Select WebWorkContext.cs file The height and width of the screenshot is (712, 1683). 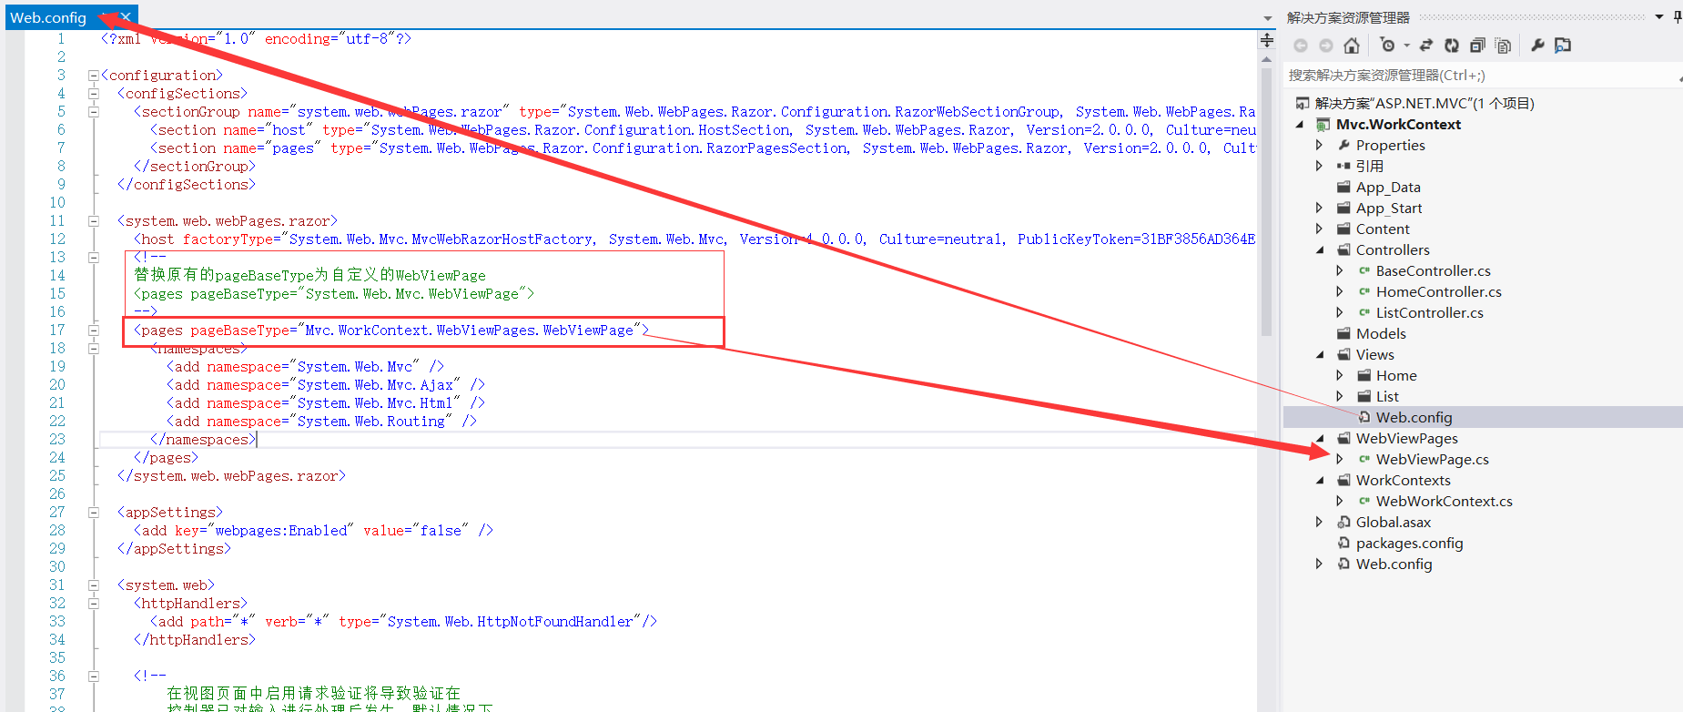click(1444, 502)
